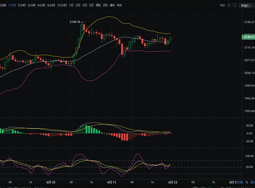Viewport: 255px width, 188px height.
Task: Open the 单窗口 layout dropdown
Action: 246,6
